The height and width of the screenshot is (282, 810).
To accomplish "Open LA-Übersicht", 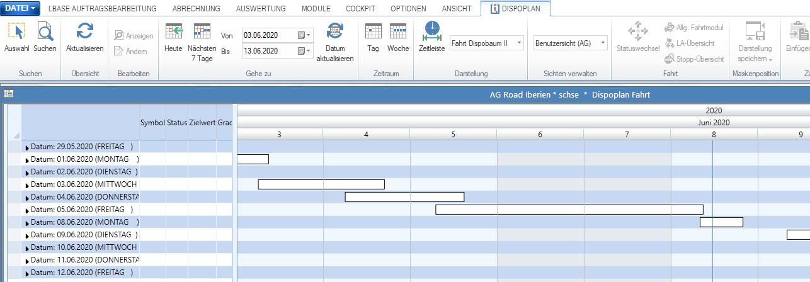I will (x=690, y=43).
